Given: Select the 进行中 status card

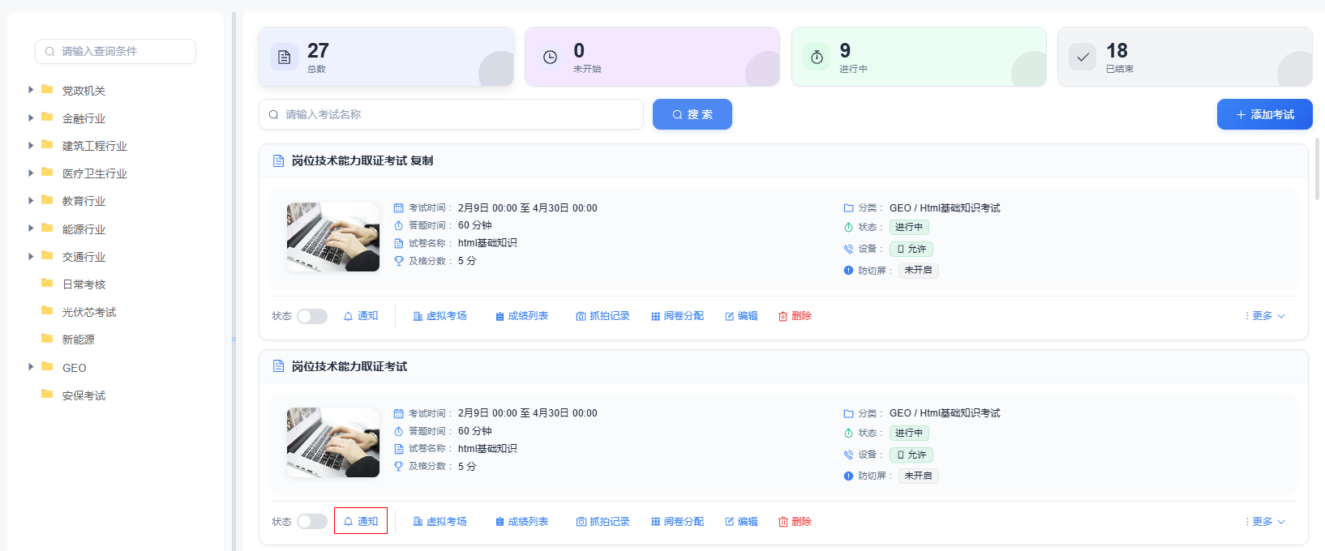Looking at the screenshot, I should click(919, 57).
